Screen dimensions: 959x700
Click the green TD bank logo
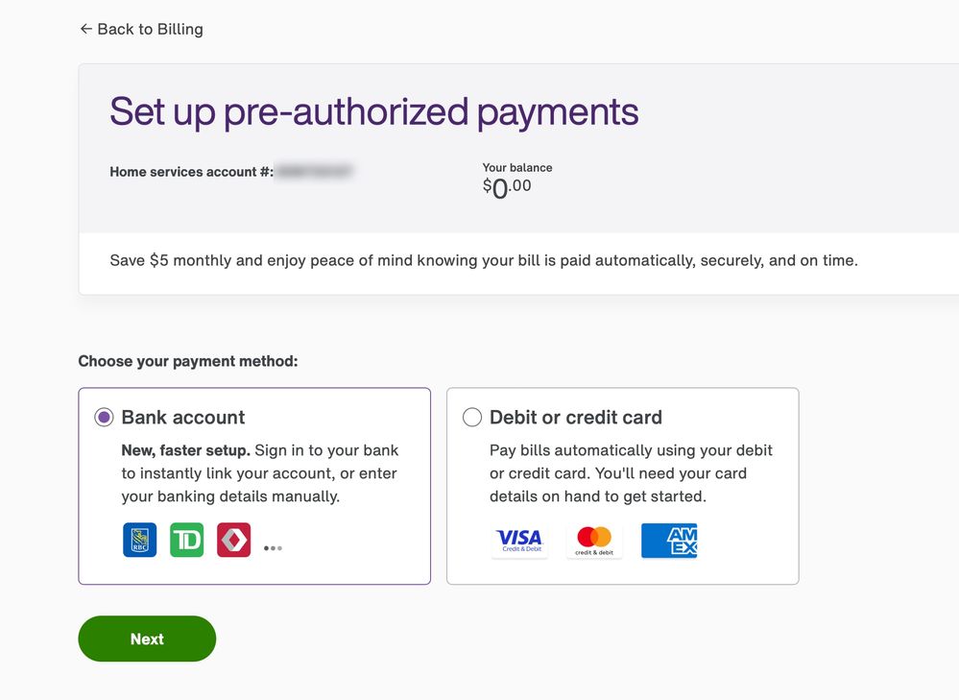187,540
